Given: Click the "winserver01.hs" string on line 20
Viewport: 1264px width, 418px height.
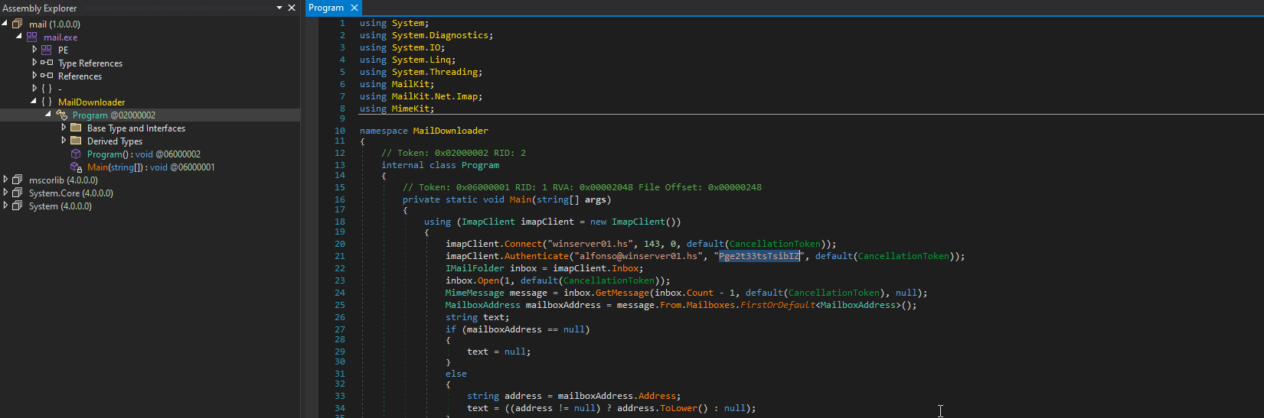Looking at the screenshot, I should click(590, 244).
